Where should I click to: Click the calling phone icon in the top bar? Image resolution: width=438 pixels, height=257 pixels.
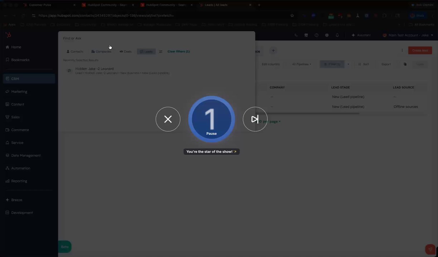click(x=296, y=35)
